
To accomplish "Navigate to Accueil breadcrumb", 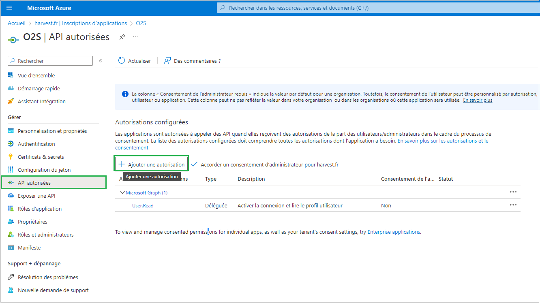I will coord(17,23).
